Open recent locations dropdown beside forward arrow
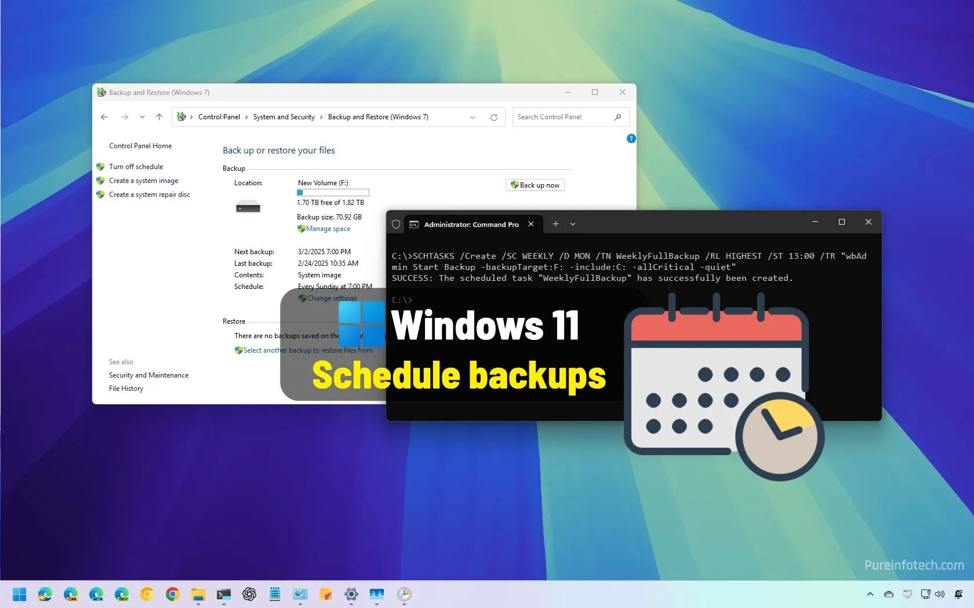The image size is (974, 608). 142,117
